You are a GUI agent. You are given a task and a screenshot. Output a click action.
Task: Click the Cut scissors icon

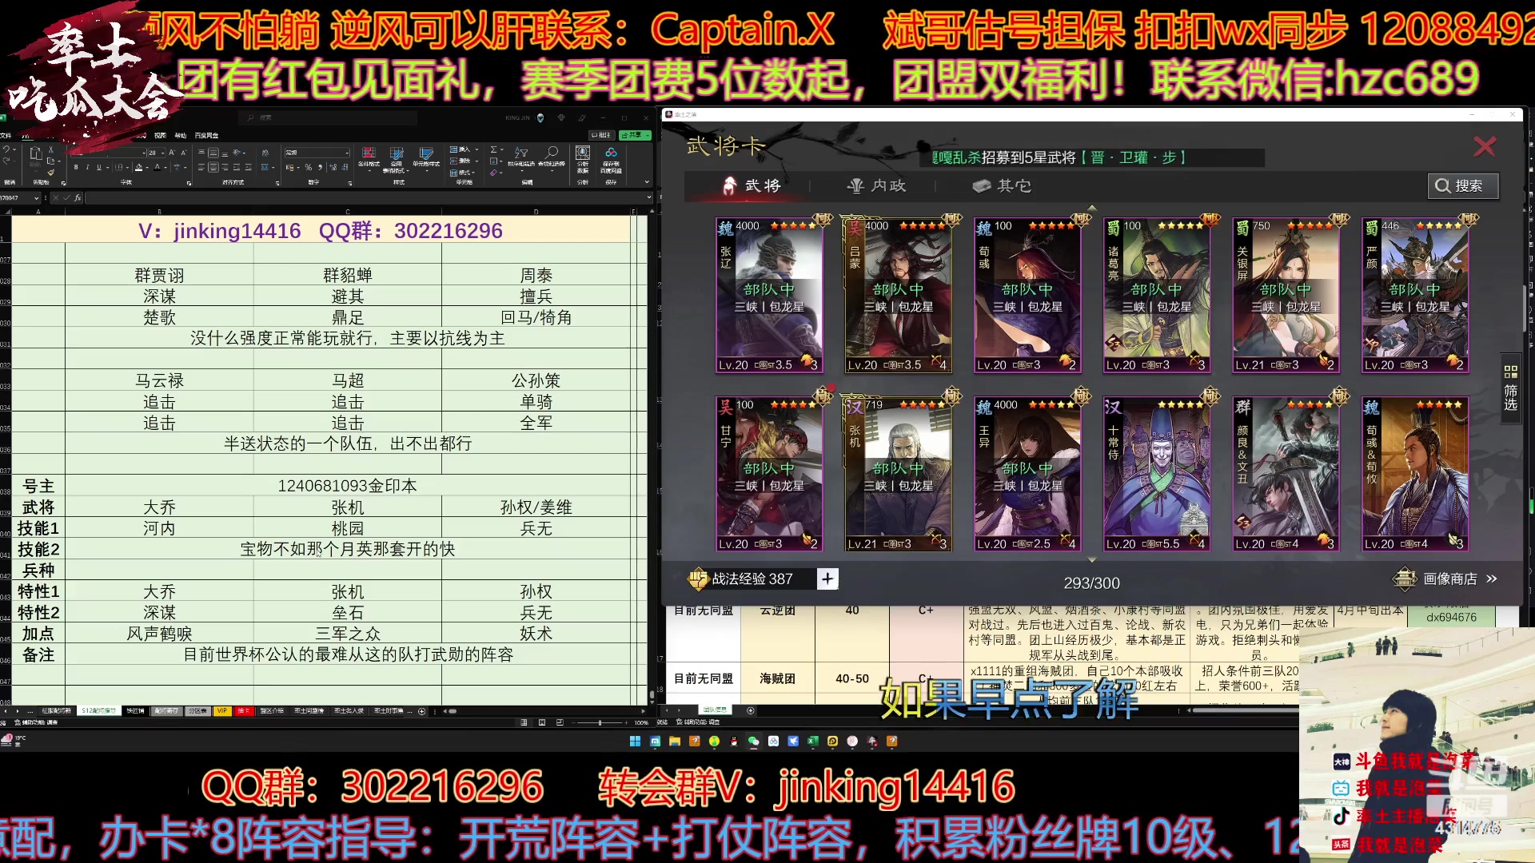(x=51, y=149)
